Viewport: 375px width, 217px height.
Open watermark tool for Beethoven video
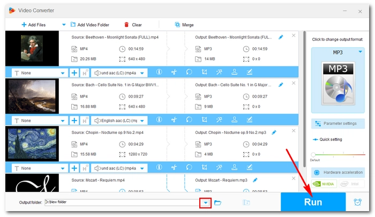tap(235, 72)
